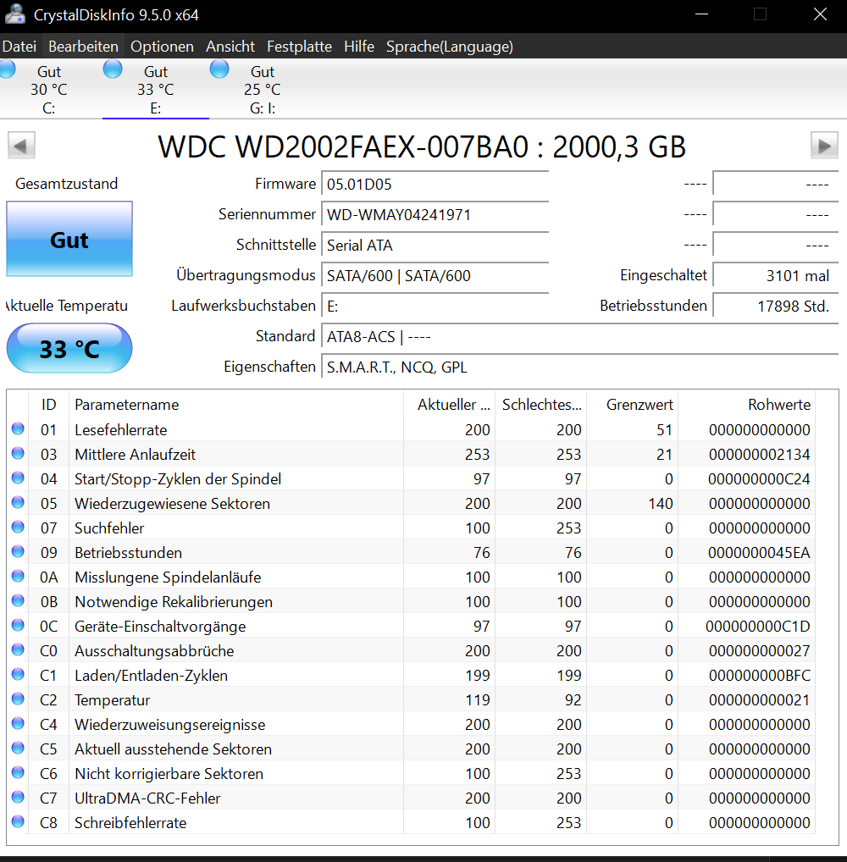Click the Übertragungsmodus field SATA/600
Screen dimensions: 847x862
click(435, 275)
